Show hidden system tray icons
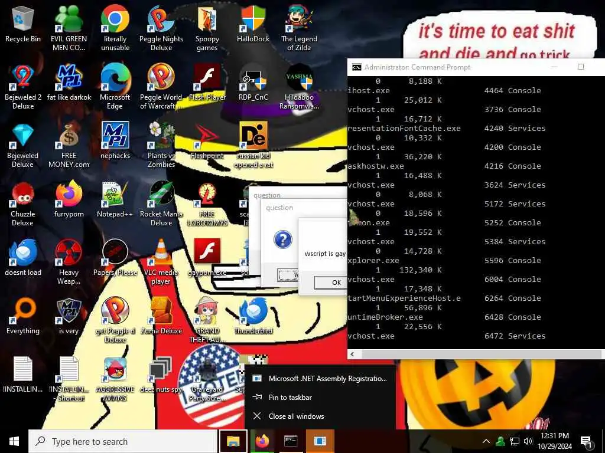Image resolution: width=605 pixels, height=453 pixels. (x=486, y=441)
